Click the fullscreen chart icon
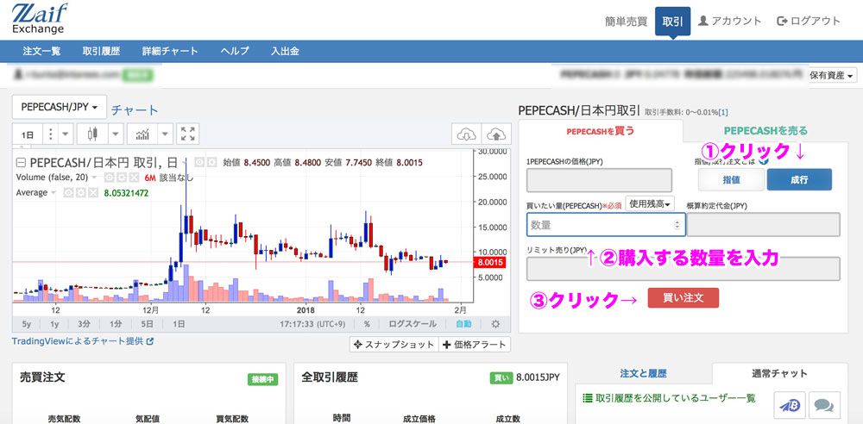 [188, 134]
